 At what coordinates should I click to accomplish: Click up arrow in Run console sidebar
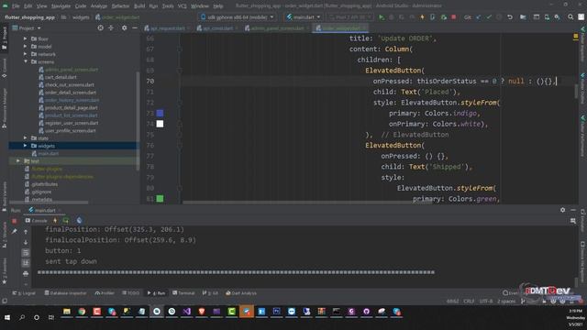click(26, 232)
